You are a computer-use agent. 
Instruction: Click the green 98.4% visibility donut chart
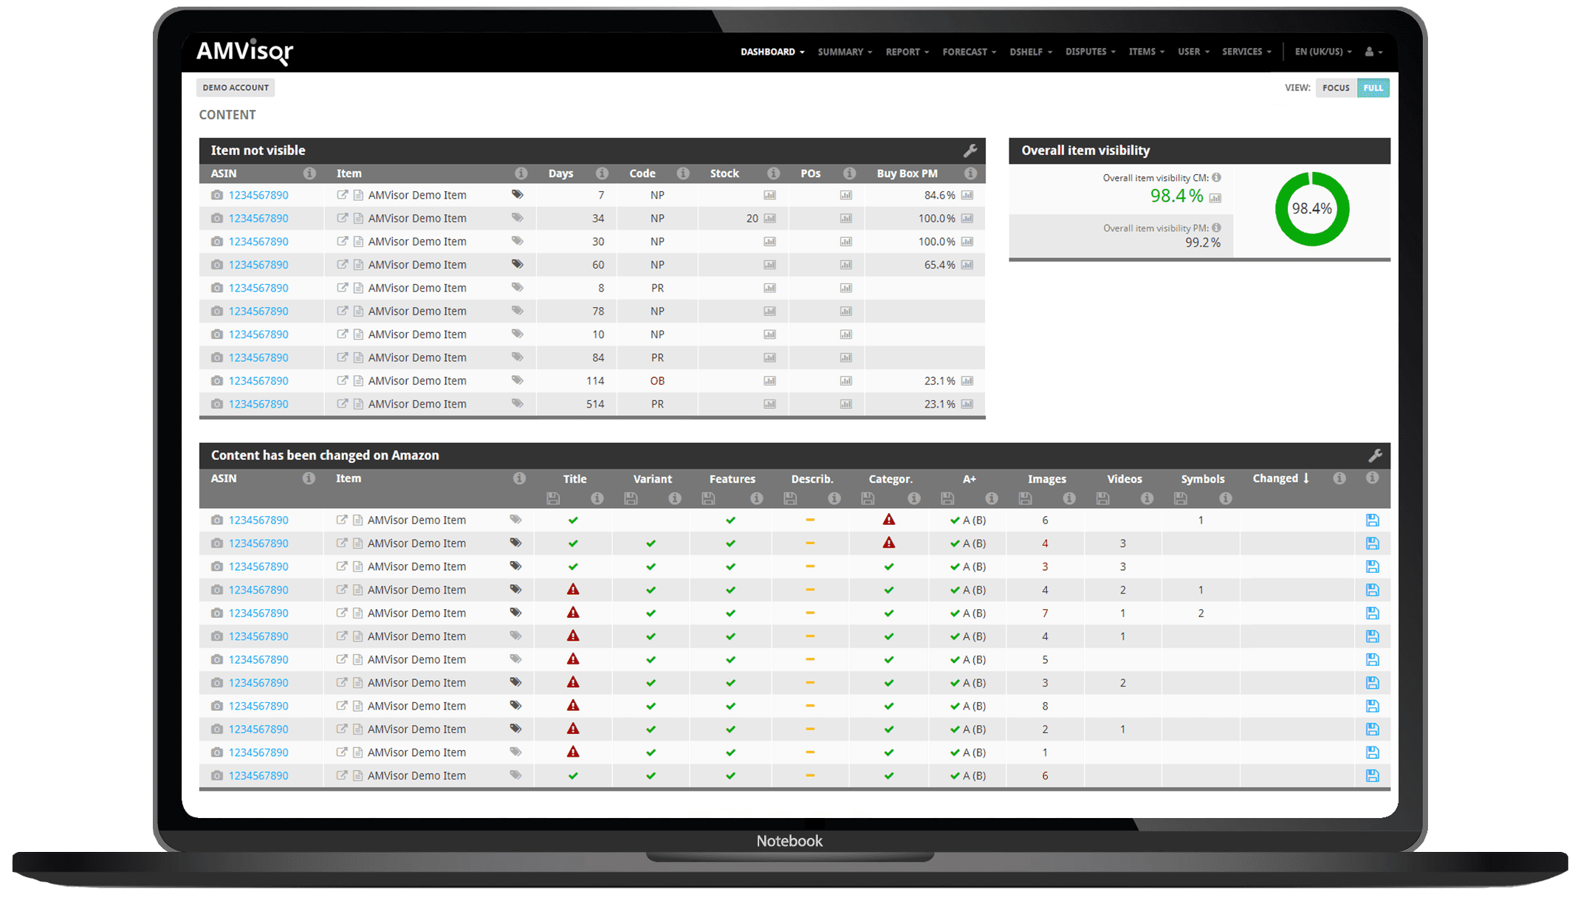pyautogui.click(x=1311, y=209)
